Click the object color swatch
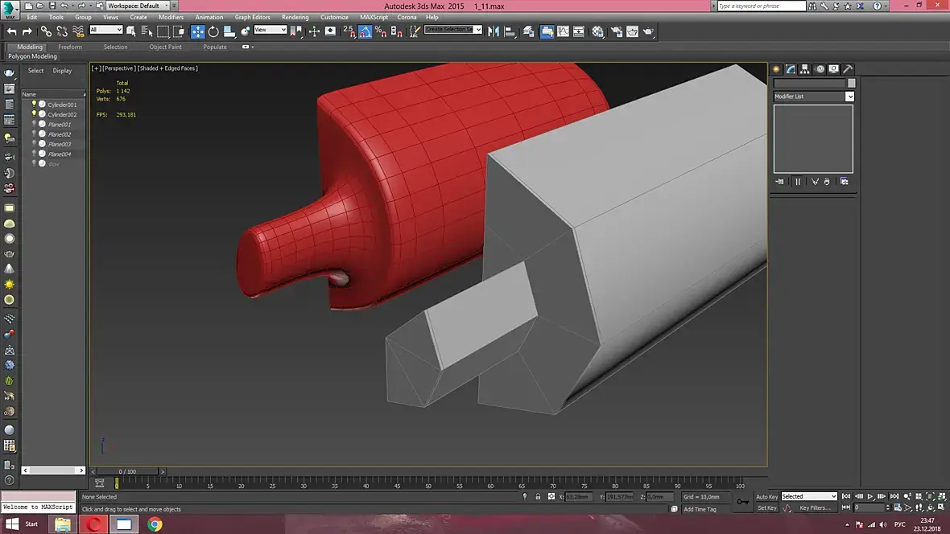950x534 pixels. tap(852, 83)
